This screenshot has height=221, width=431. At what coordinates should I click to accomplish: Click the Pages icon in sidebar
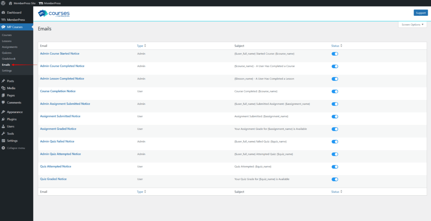(3, 95)
